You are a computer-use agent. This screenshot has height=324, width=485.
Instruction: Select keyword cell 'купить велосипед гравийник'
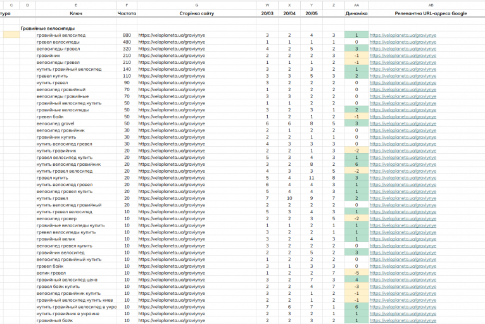click(x=76, y=165)
